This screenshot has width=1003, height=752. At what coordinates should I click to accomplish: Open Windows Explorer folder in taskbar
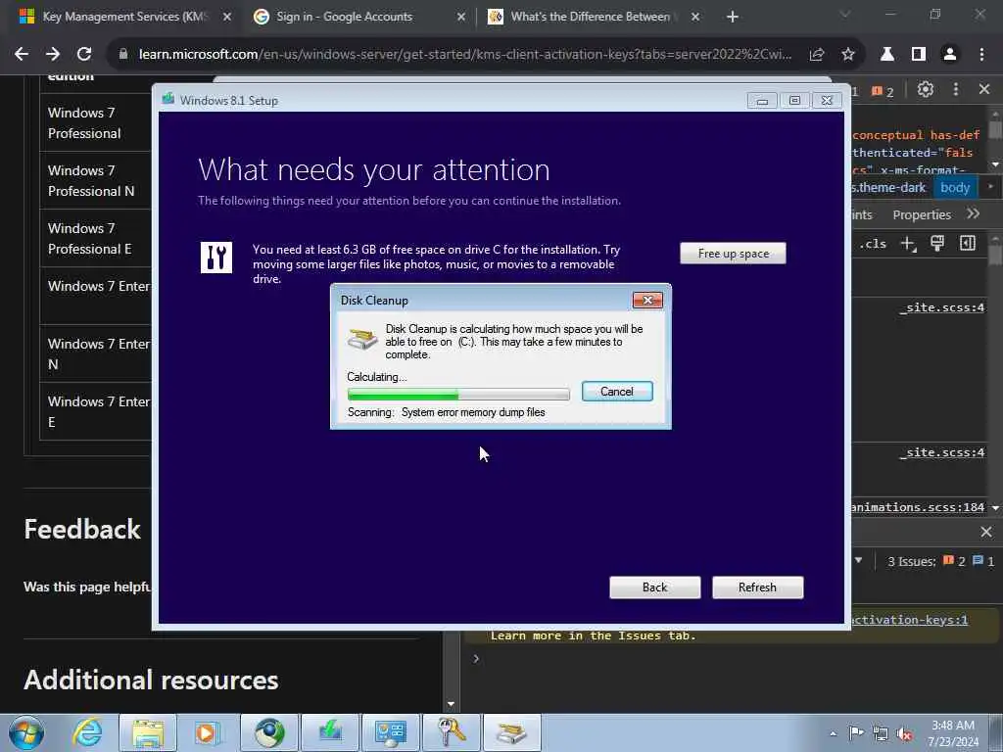click(148, 732)
